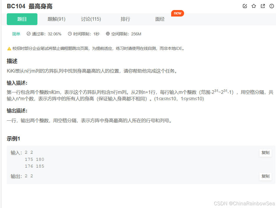Click the 简单 difficulty tag
Viewport: 276px width, 208px height.
click(x=16, y=34)
